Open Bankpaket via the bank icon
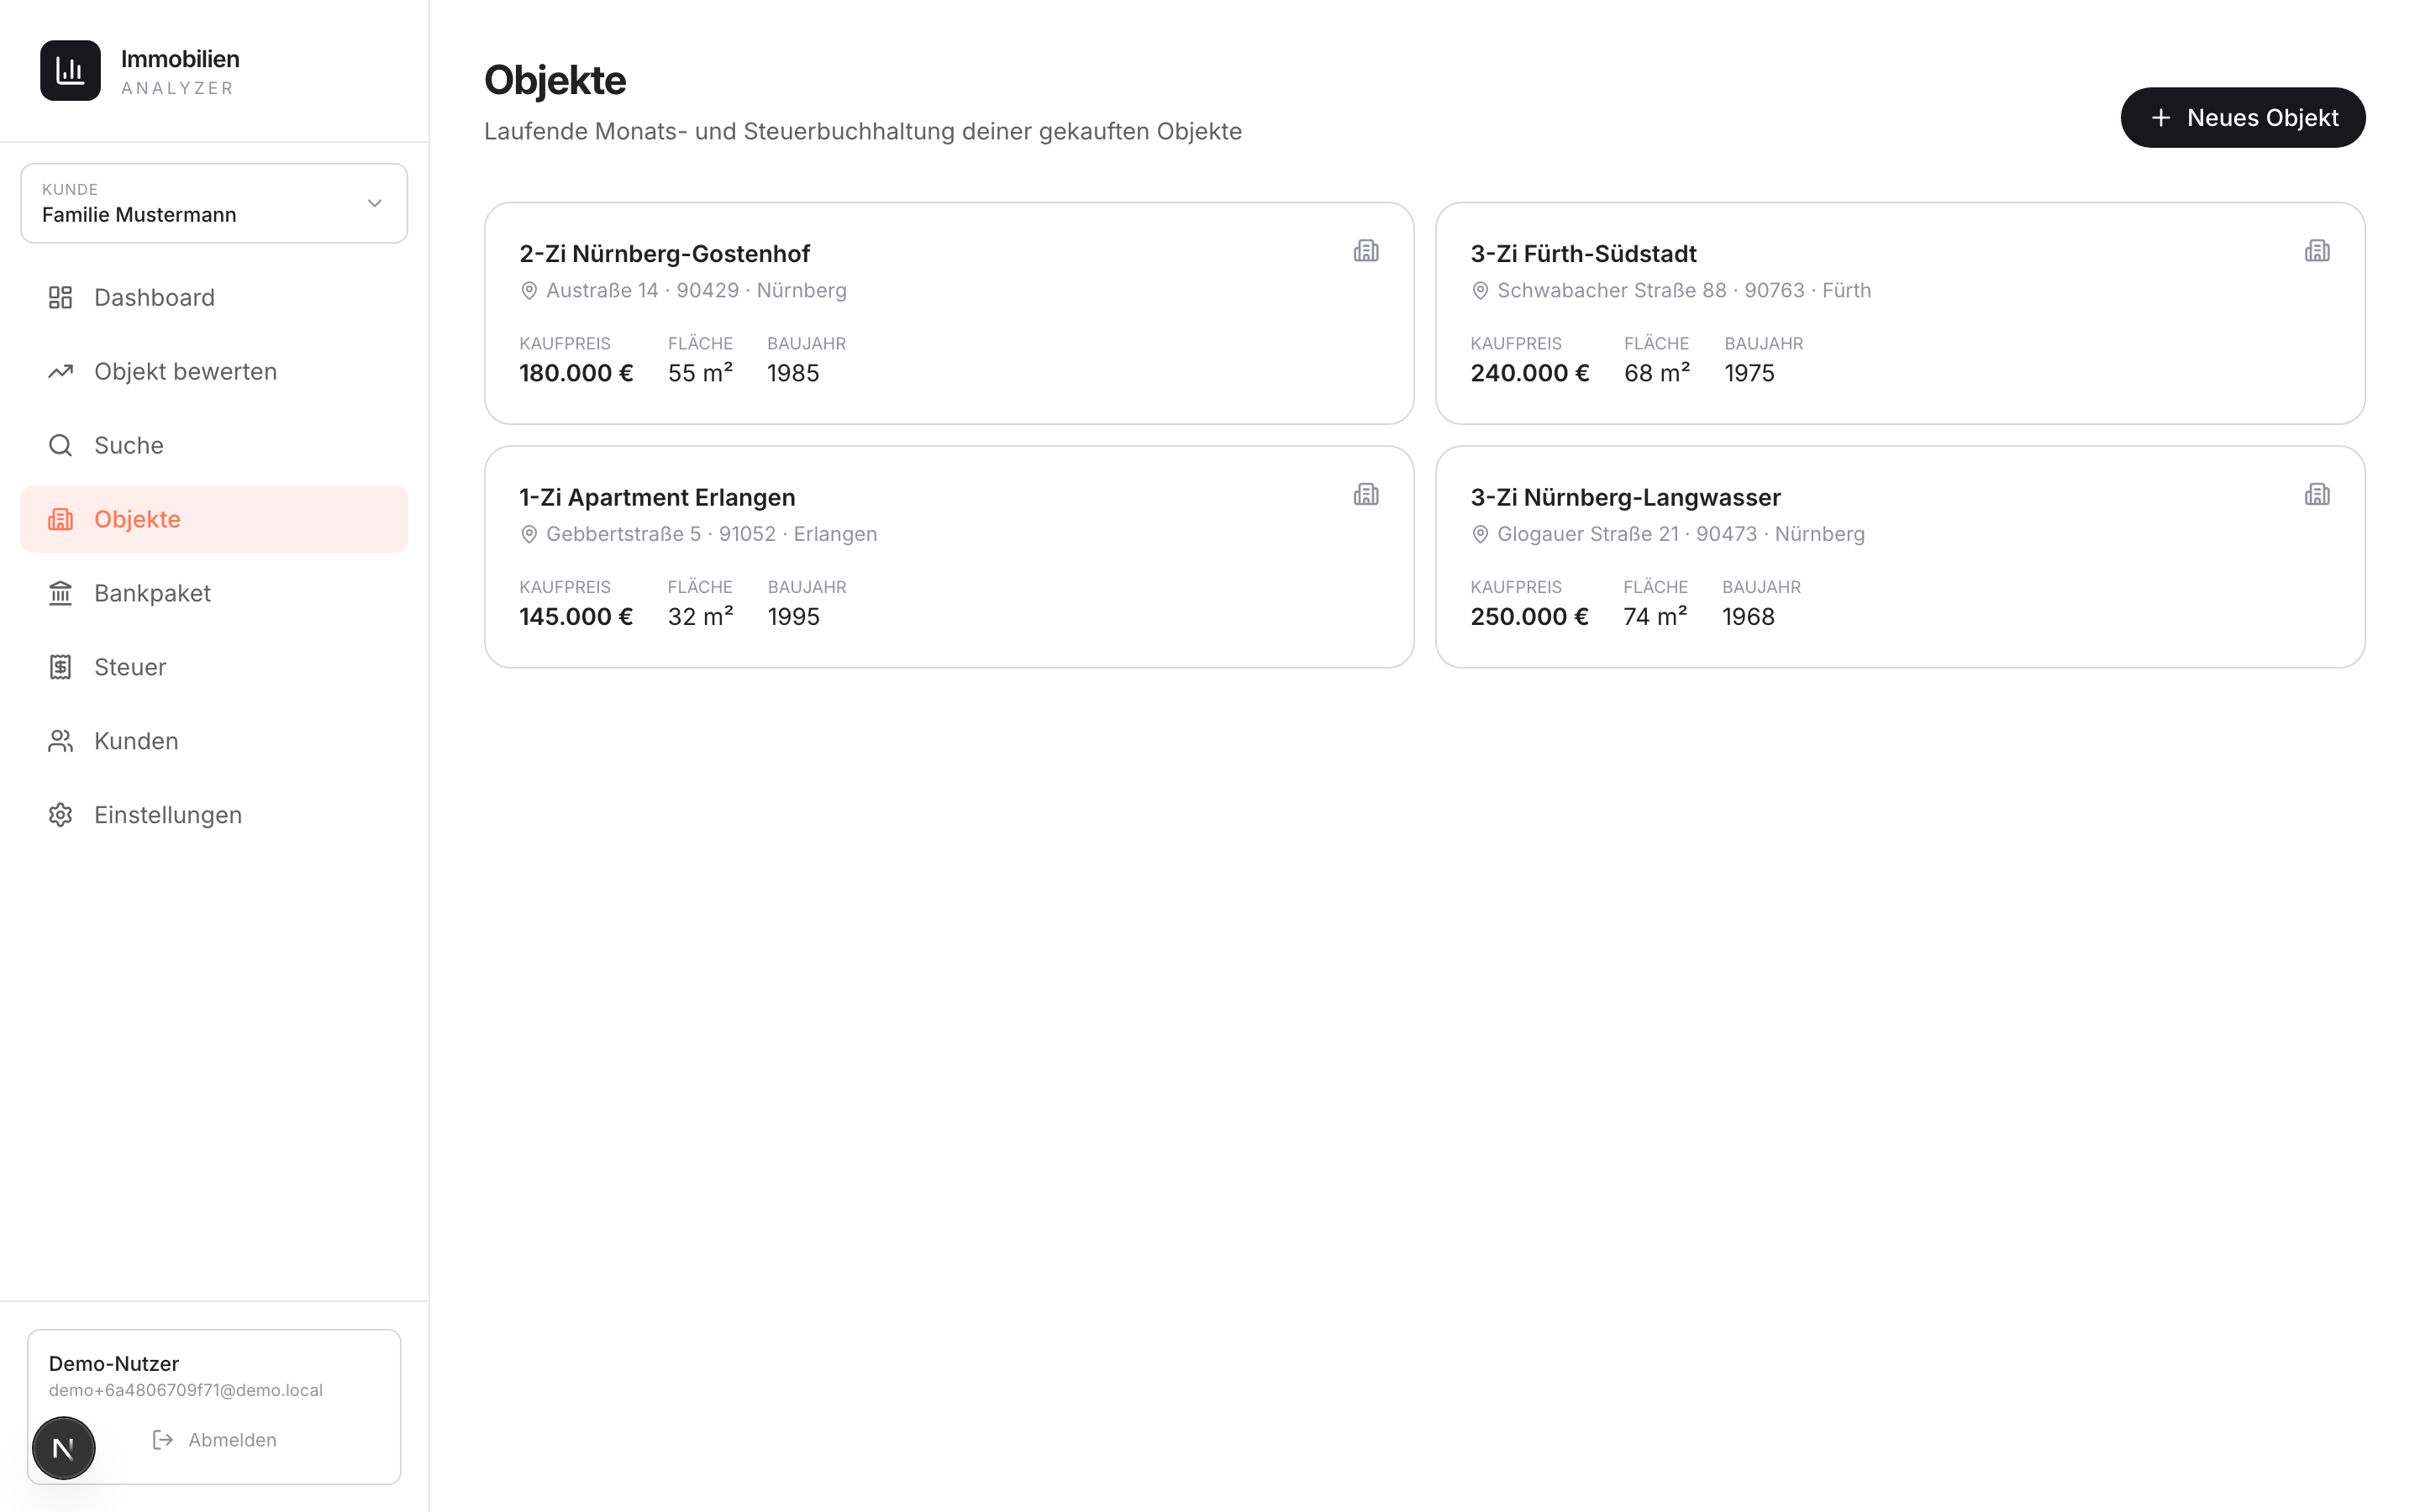This screenshot has width=2420, height=1512. point(60,593)
